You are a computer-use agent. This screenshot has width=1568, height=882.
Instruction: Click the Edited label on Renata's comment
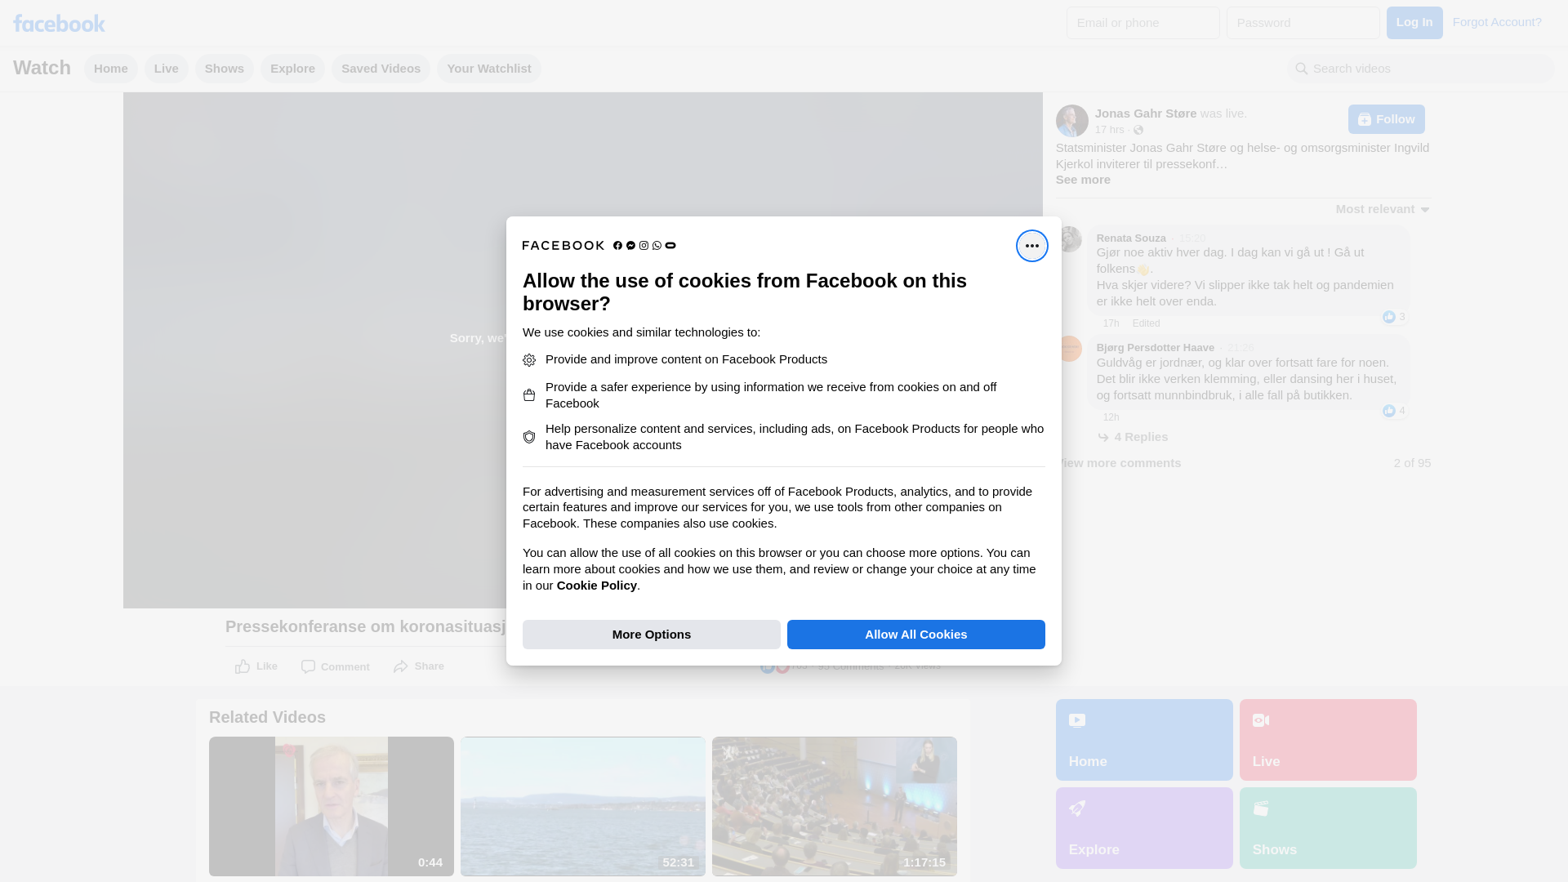point(1146,323)
